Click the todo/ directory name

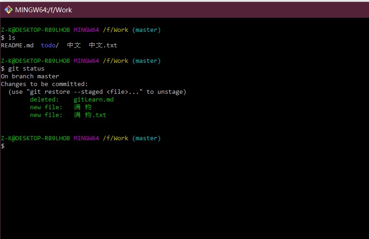tap(50, 45)
